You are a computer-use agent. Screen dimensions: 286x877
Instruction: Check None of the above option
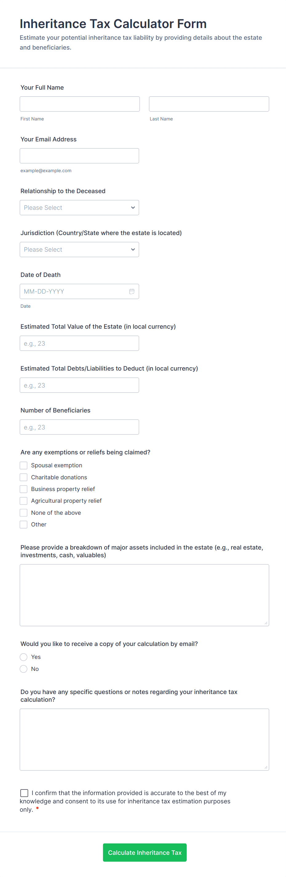click(23, 513)
